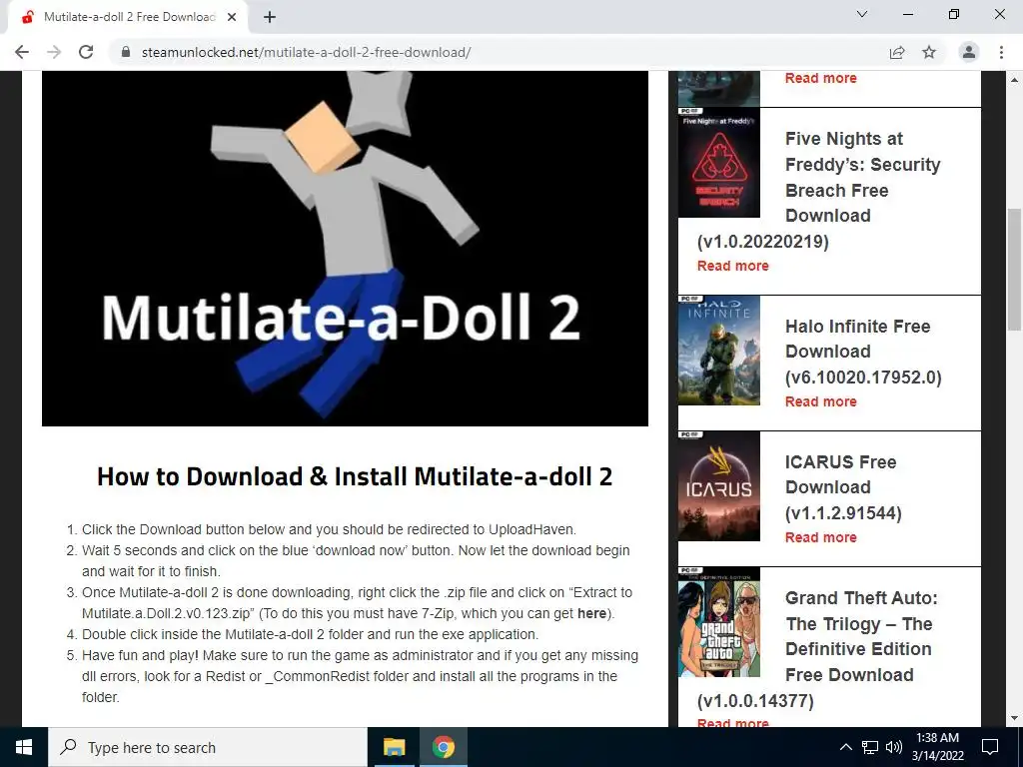Viewport: 1023px width, 767px height.
Task: Open the ICARUS cover thumbnail
Action: [x=719, y=486]
